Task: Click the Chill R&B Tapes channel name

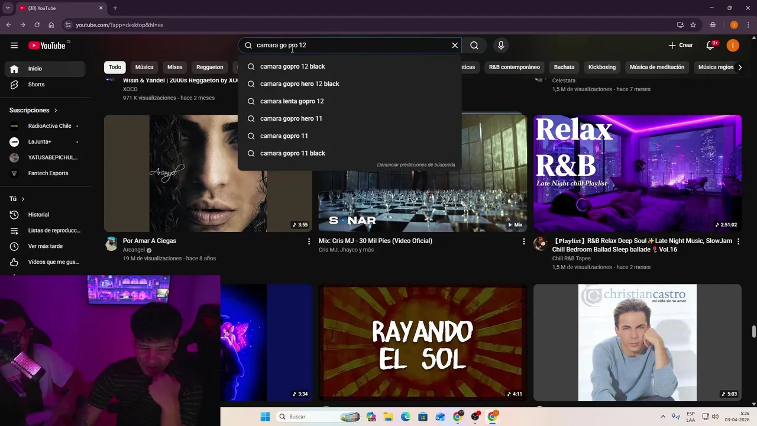Action: [571, 259]
